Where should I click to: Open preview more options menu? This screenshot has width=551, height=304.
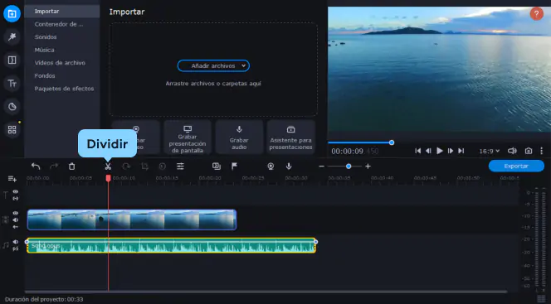click(x=542, y=151)
